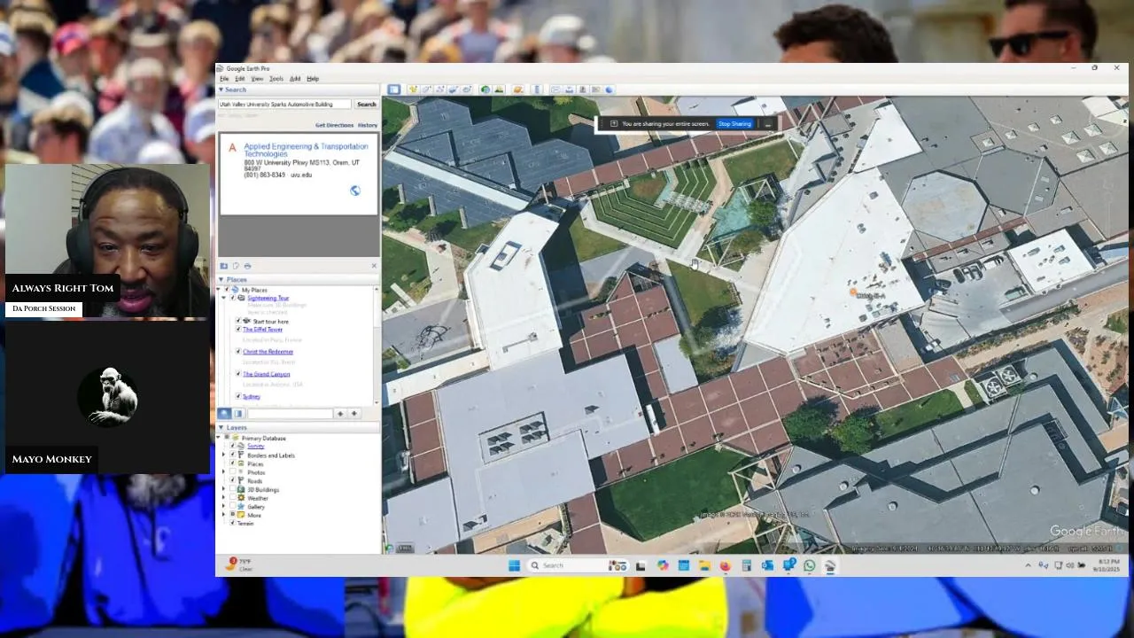The image size is (1134, 638).
Task: Uncheck The Eiffel Tower place checkbox
Action: pyautogui.click(x=238, y=330)
